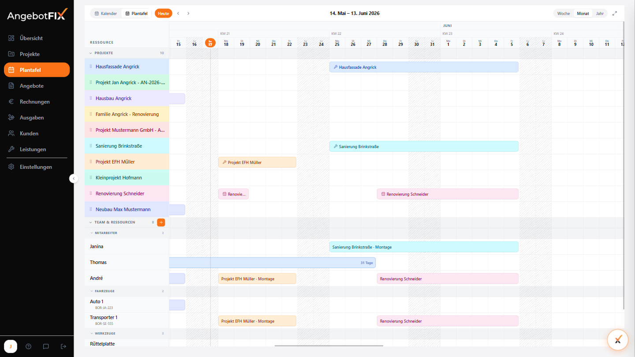
Task: Select Jahr time range
Action: point(600,14)
